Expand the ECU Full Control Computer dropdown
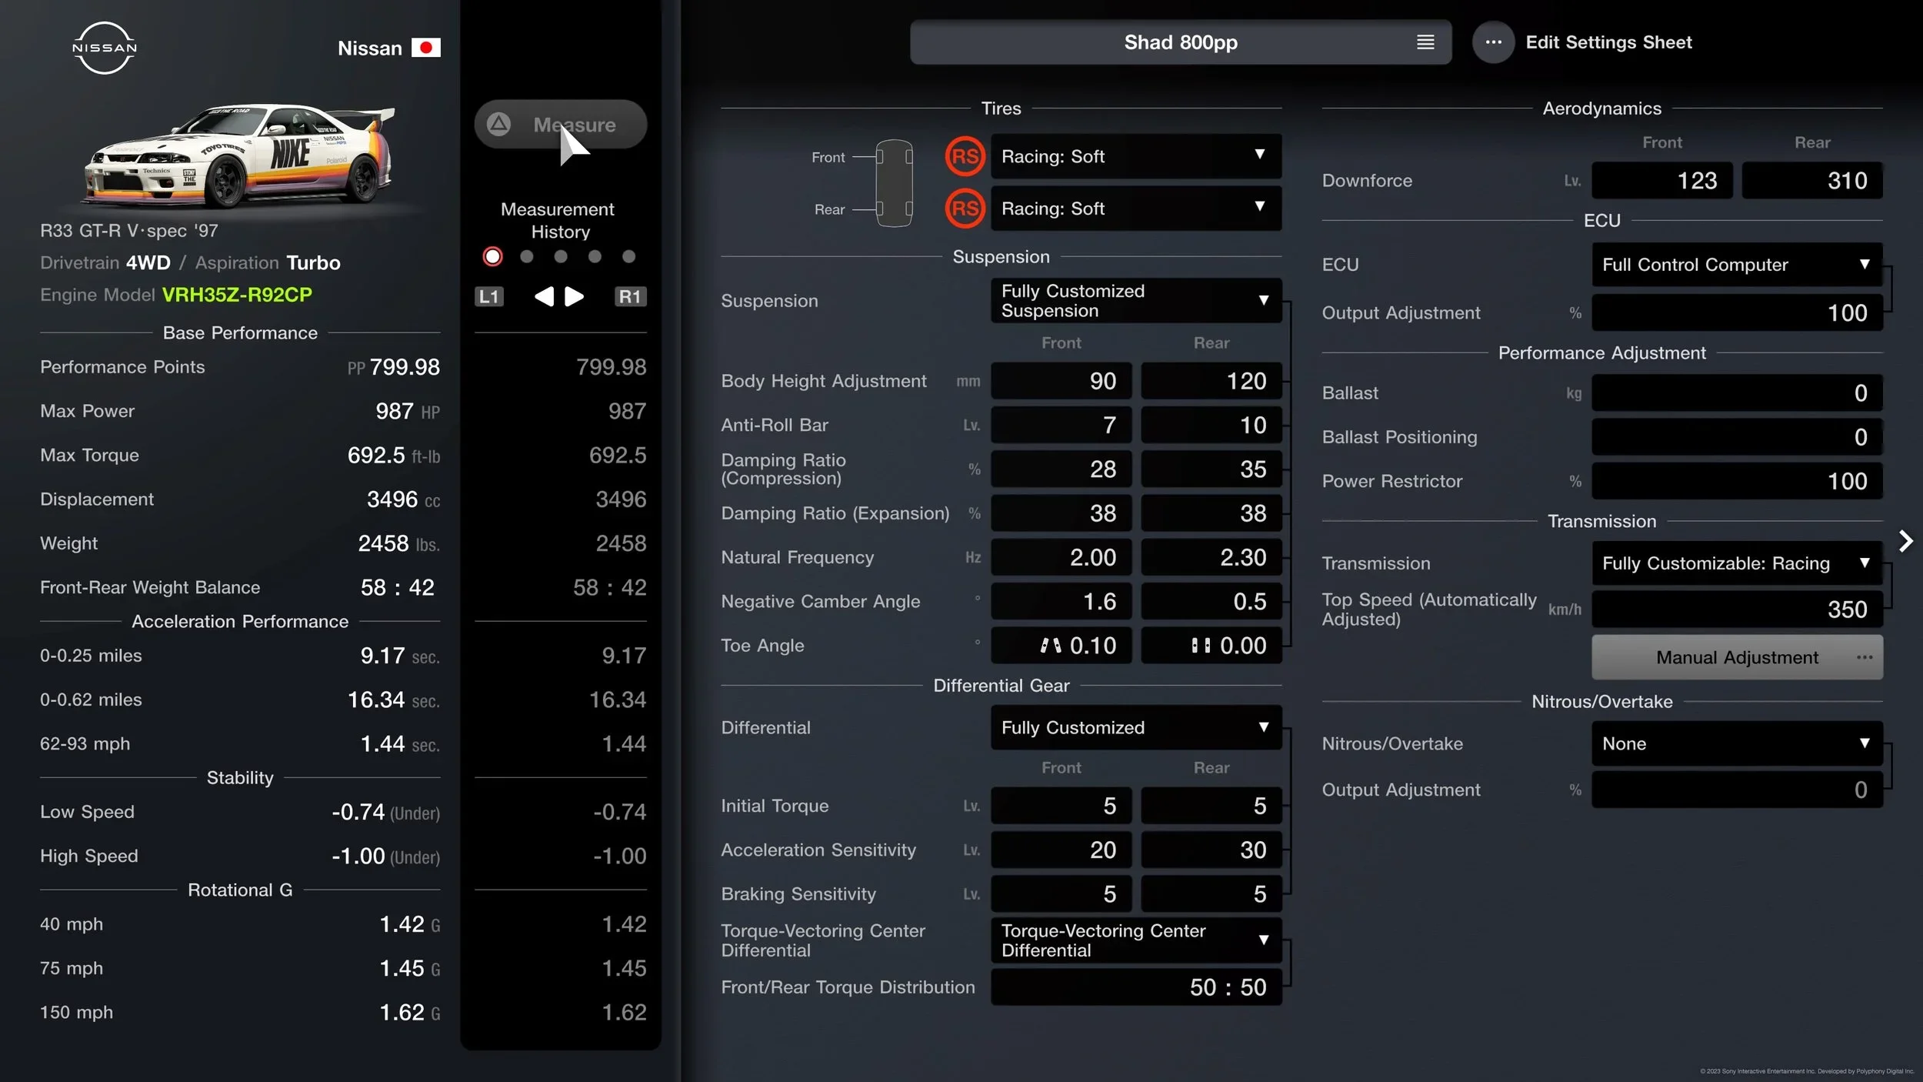The height and width of the screenshot is (1082, 1923). [x=1736, y=265]
